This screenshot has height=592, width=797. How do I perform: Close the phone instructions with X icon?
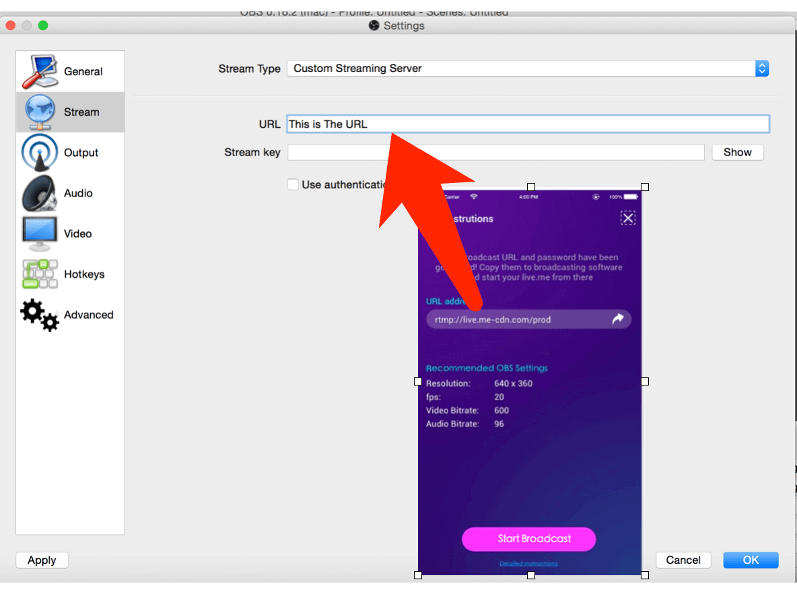pos(628,218)
